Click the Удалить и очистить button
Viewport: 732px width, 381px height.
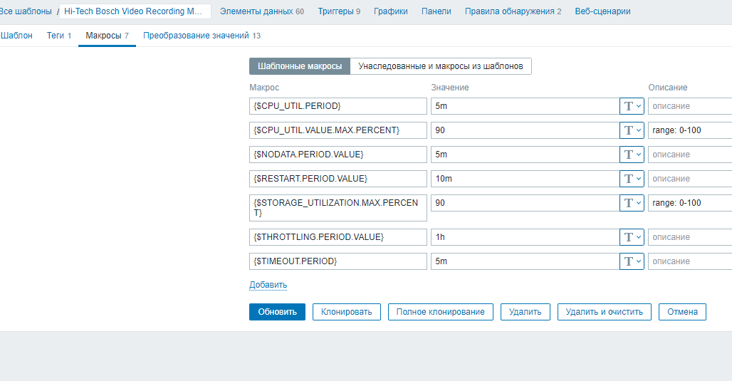[604, 312]
